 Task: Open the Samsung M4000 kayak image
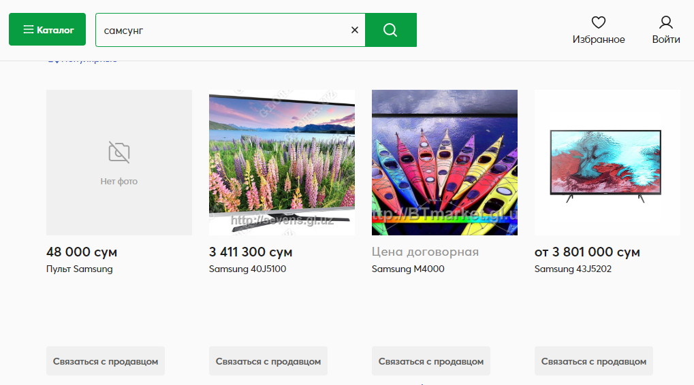[x=444, y=163]
